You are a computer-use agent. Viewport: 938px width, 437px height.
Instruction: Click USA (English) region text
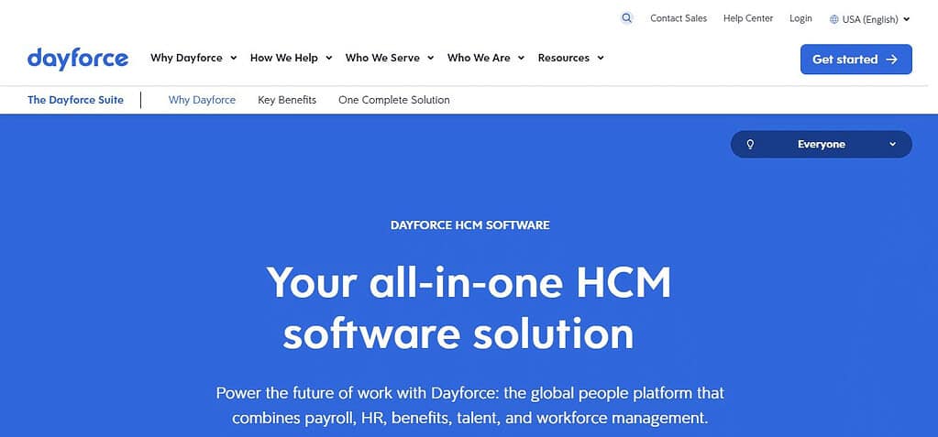pyautogui.click(x=870, y=19)
